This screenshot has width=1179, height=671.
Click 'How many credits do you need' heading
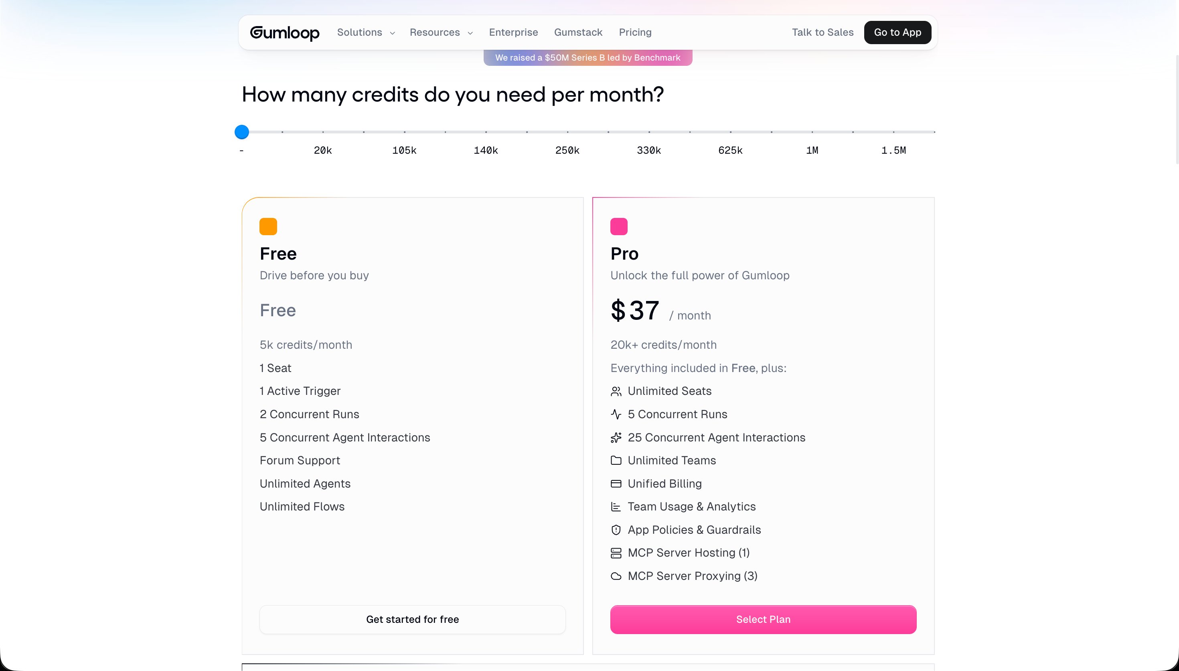point(452,94)
